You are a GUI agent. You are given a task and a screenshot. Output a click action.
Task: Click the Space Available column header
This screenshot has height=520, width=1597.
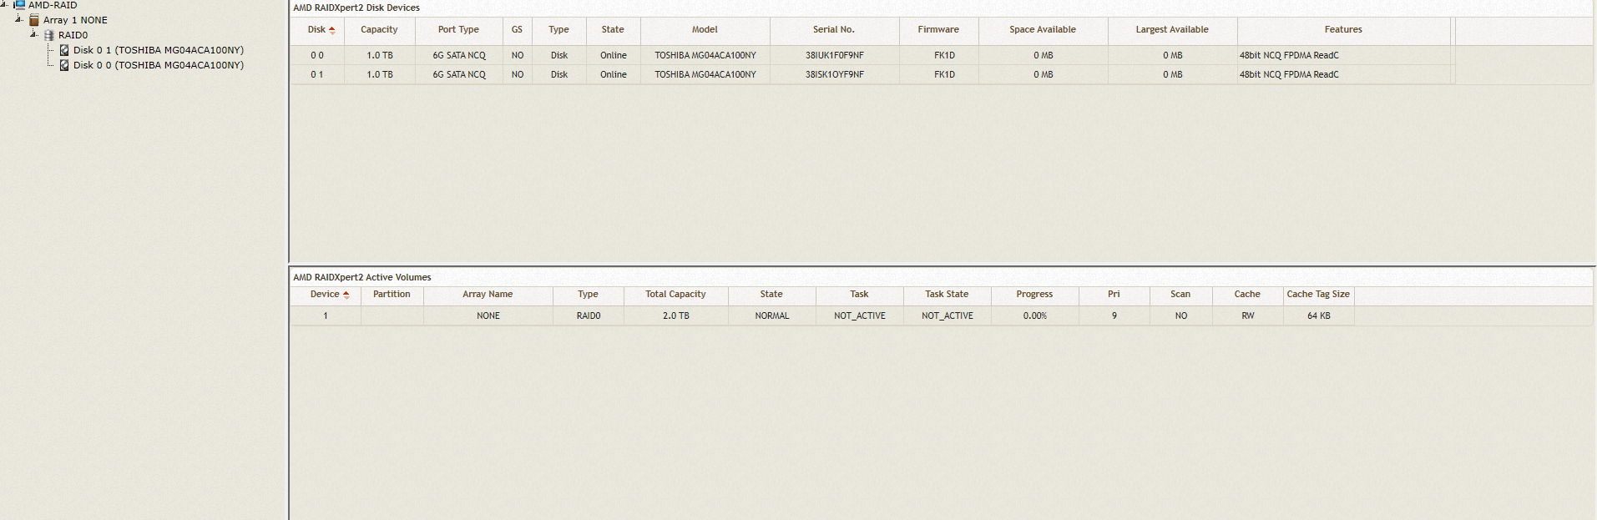click(1043, 30)
